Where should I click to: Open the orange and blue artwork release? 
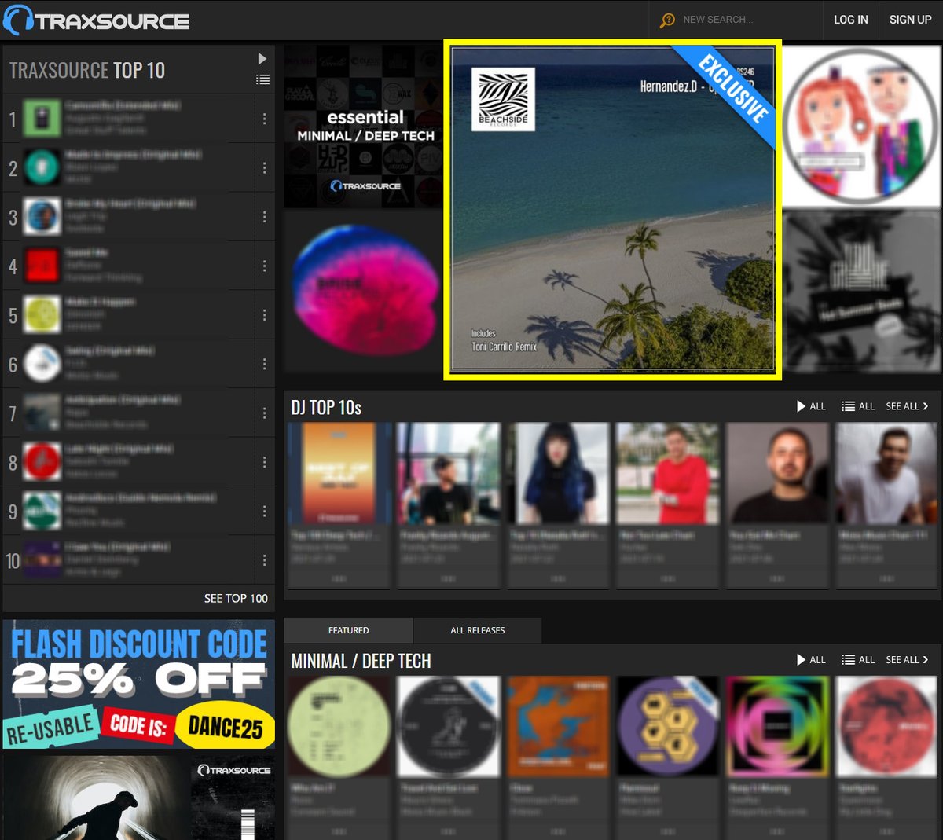click(558, 727)
